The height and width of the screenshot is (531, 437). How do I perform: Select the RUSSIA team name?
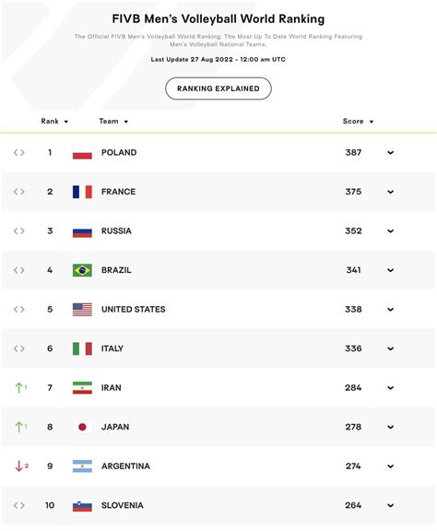(116, 231)
